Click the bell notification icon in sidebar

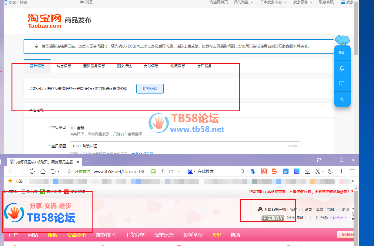[x=342, y=68]
